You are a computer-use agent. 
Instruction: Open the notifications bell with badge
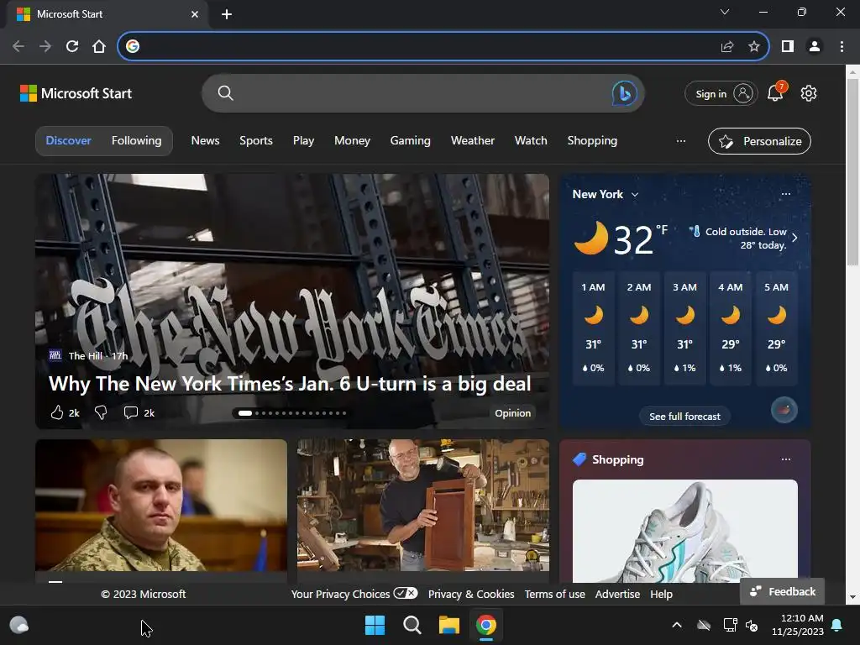coord(776,92)
